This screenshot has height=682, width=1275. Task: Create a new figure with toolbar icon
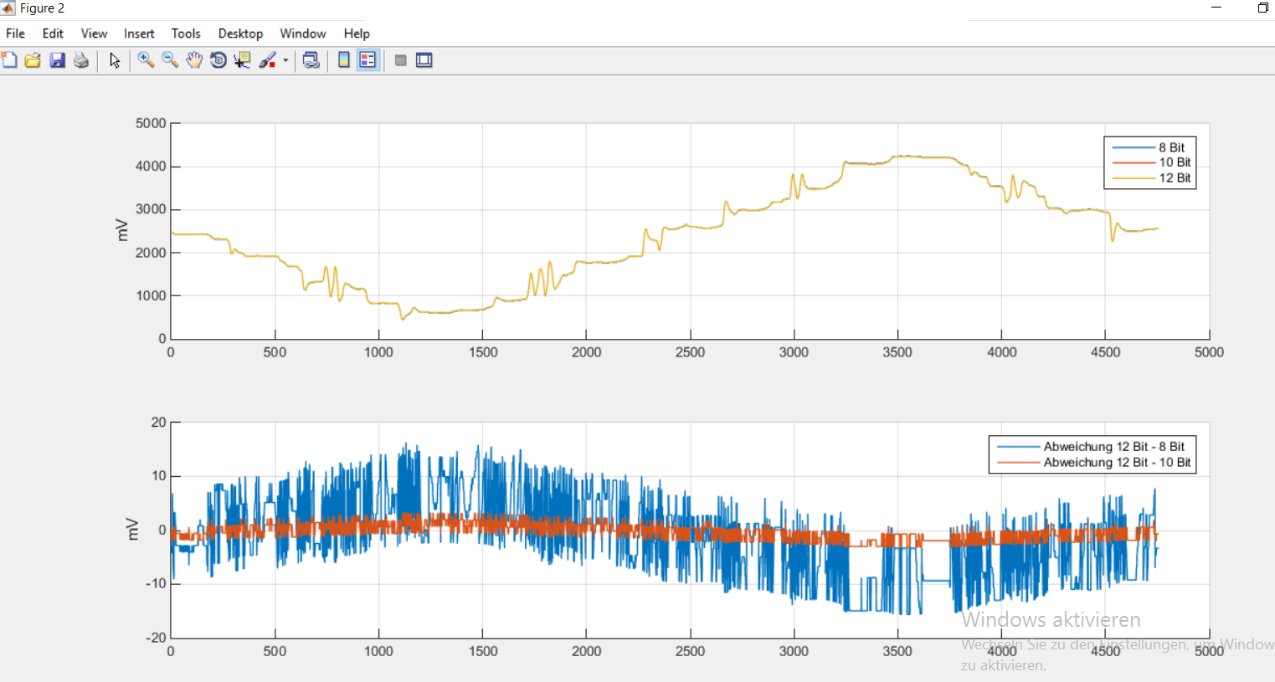9,60
